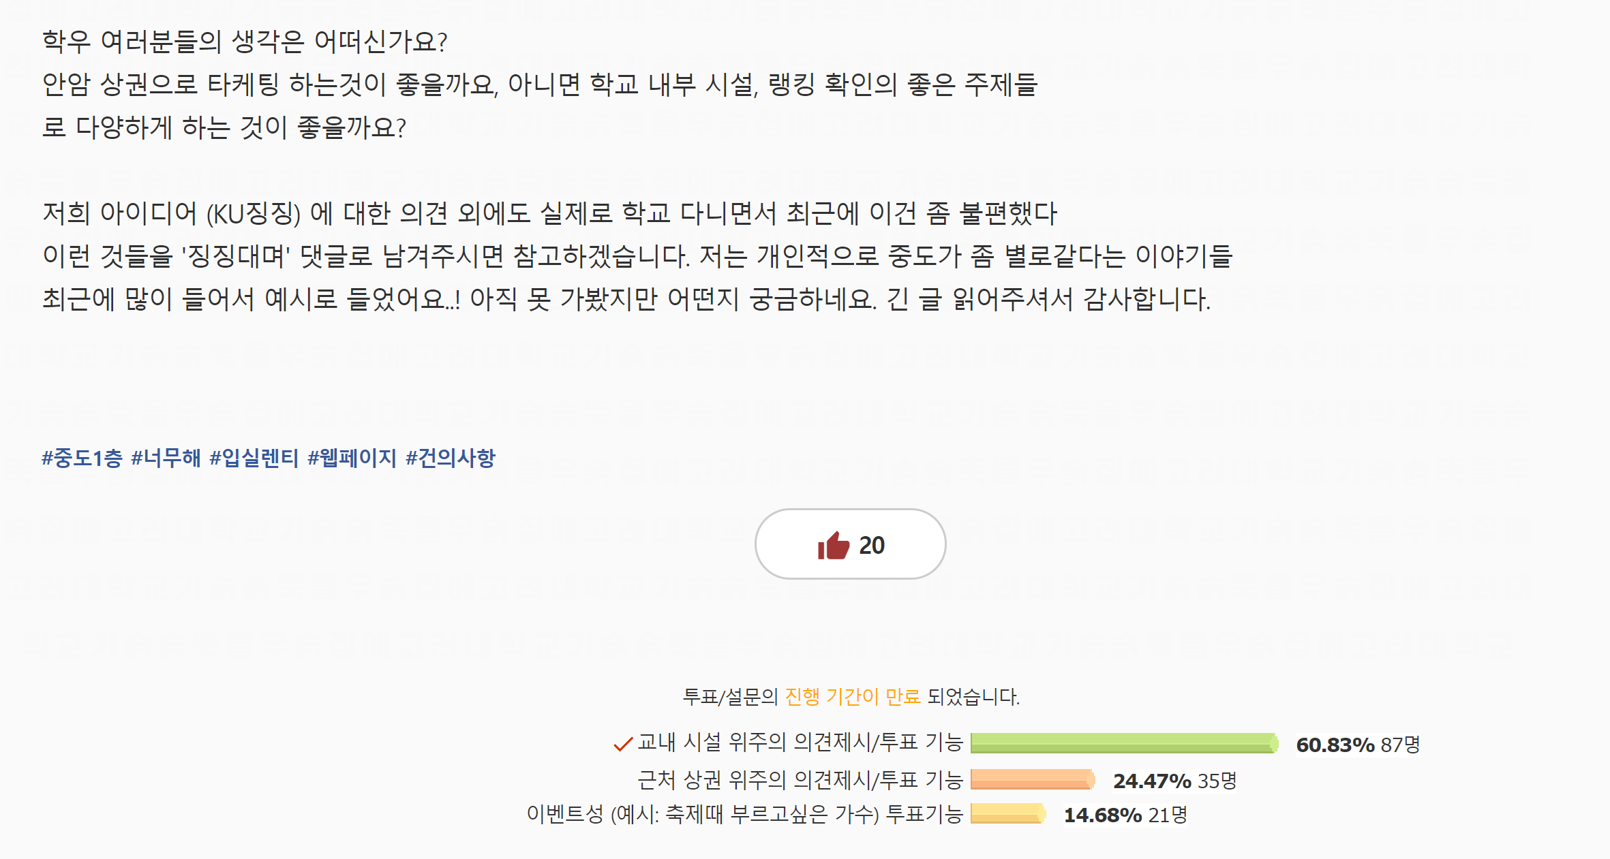Viewport: 1610px width, 859px height.
Task: Open the #건의사항 hashtag link
Action: [451, 458]
